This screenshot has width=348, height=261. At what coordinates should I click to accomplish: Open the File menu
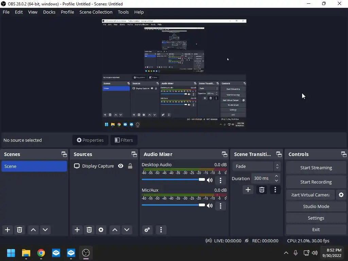[6, 12]
